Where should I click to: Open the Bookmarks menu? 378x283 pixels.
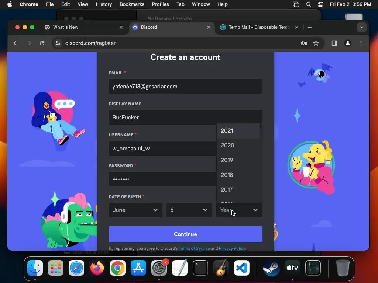click(x=132, y=4)
